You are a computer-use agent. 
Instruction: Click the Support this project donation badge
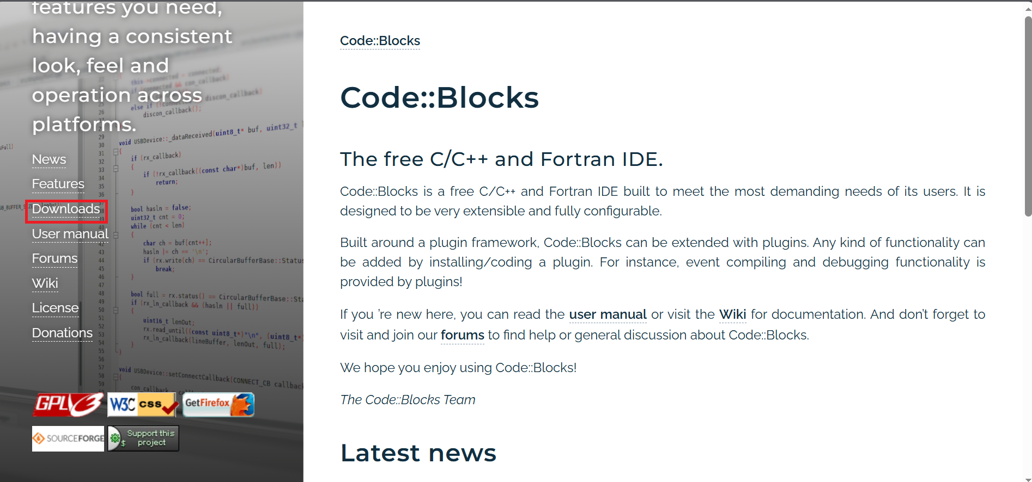pos(143,438)
